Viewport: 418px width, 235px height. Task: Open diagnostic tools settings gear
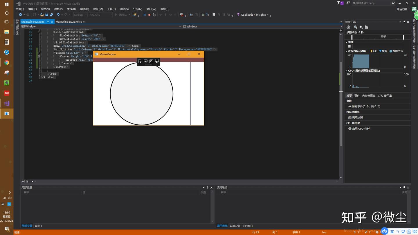[x=348, y=27]
